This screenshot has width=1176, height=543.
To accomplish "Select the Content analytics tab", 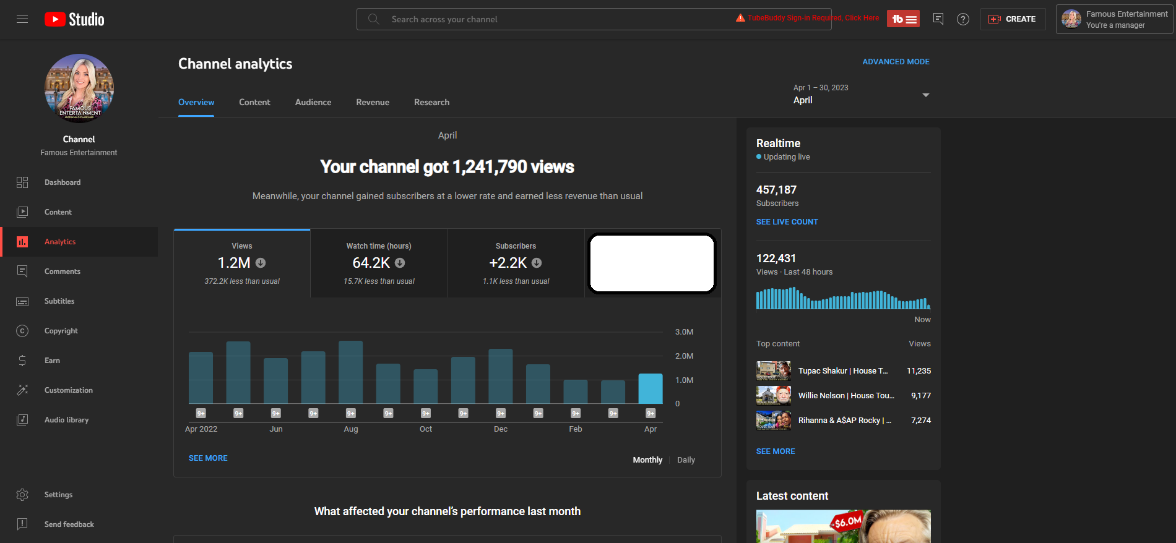I will click(254, 102).
